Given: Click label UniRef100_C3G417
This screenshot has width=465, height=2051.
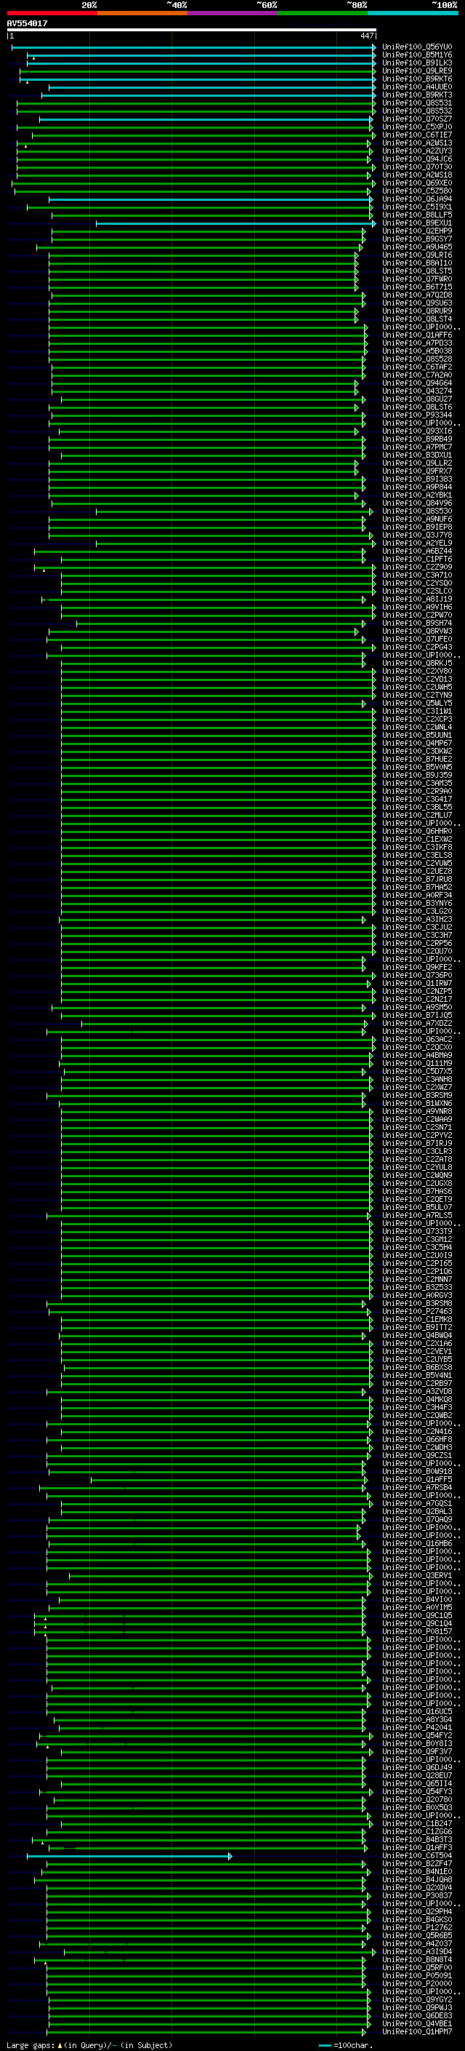Looking at the screenshot, I should click(417, 800).
